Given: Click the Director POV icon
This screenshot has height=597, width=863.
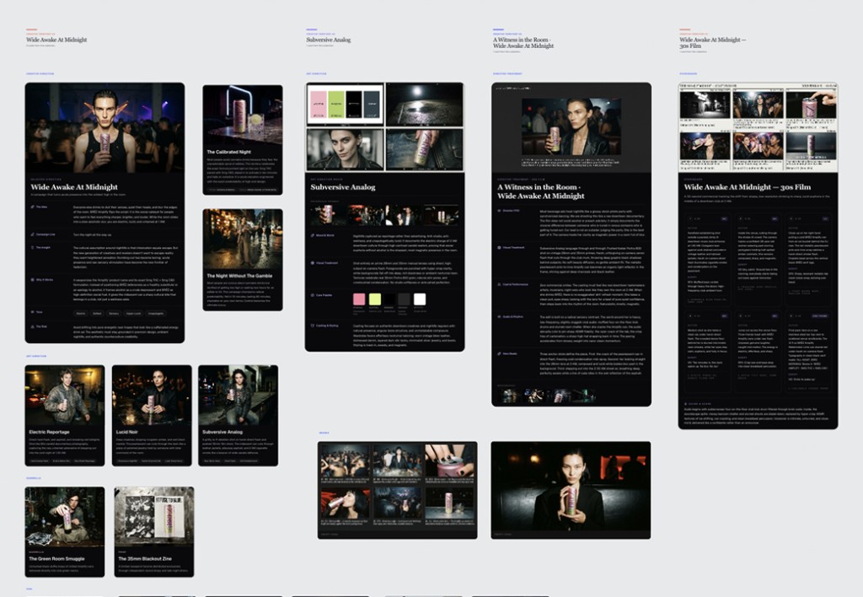Looking at the screenshot, I should click(x=499, y=210).
